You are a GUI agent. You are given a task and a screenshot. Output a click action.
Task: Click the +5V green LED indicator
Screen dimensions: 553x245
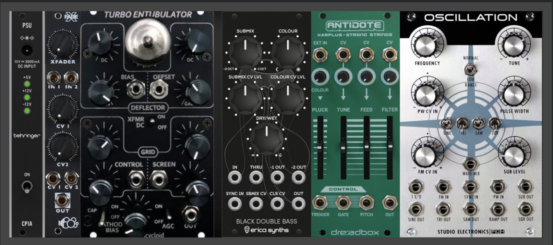tap(27, 84)
